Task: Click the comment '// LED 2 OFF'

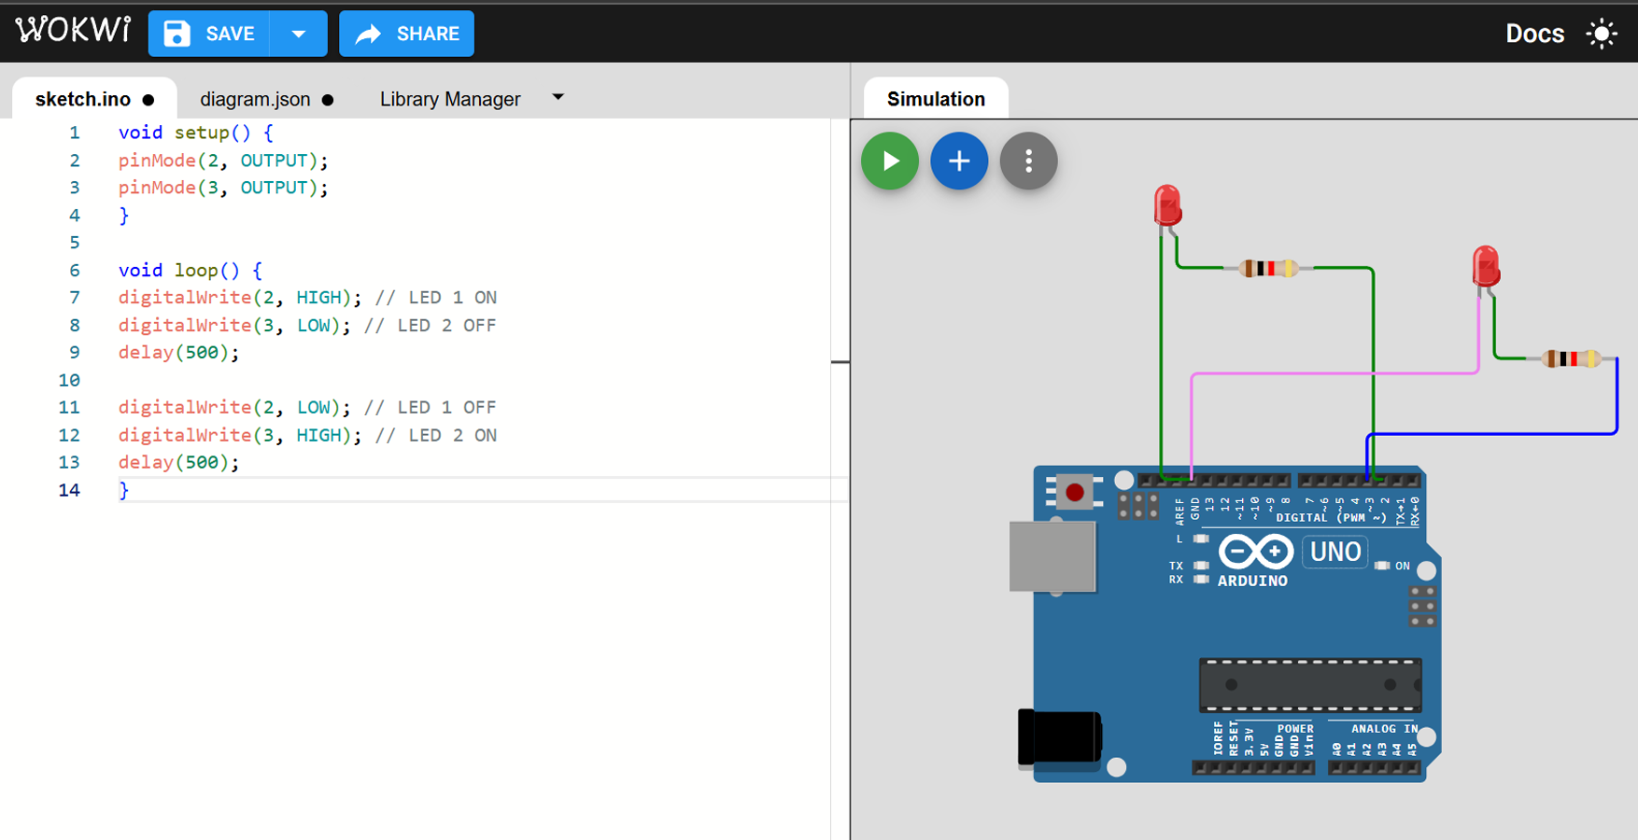Action: (x=431, y=325)
